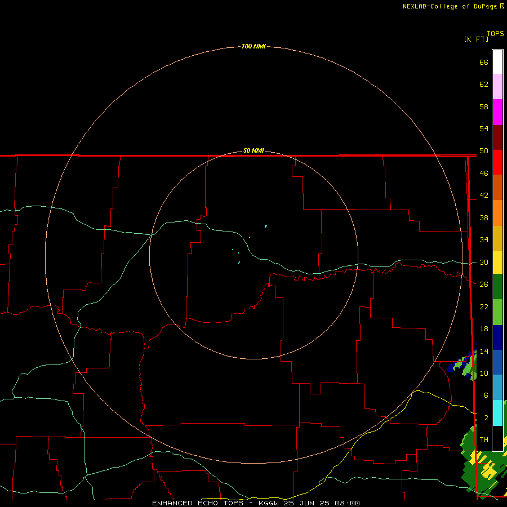Image resolution: width=507 pixels, height=507 pixels.
Task: Click the '34' legend value
Action: point(484,239)
